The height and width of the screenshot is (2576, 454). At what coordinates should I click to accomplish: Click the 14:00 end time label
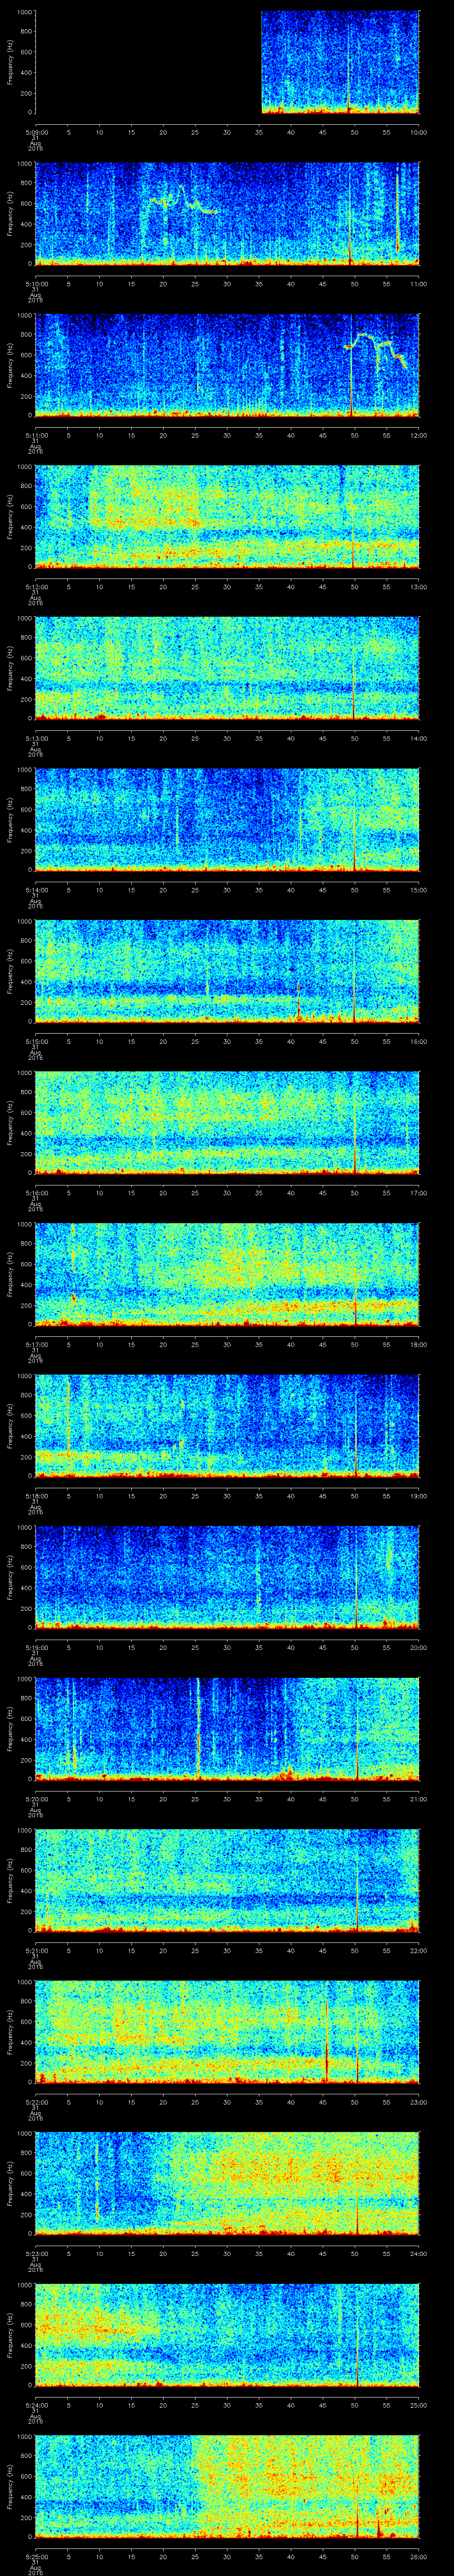point(418,738)
